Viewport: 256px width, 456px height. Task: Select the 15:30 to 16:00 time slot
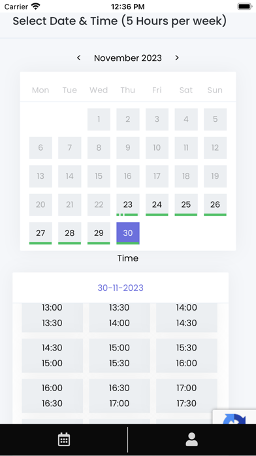(x=186, y=355)
